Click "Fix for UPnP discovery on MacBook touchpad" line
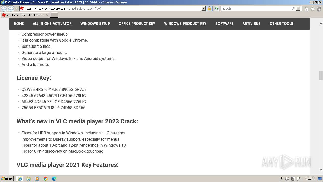Viewport: 323px width, 182px height. coord(63,151)
